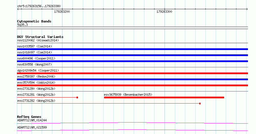
Task: Click the red end marker of esv2731281
Action: [77, 97]
